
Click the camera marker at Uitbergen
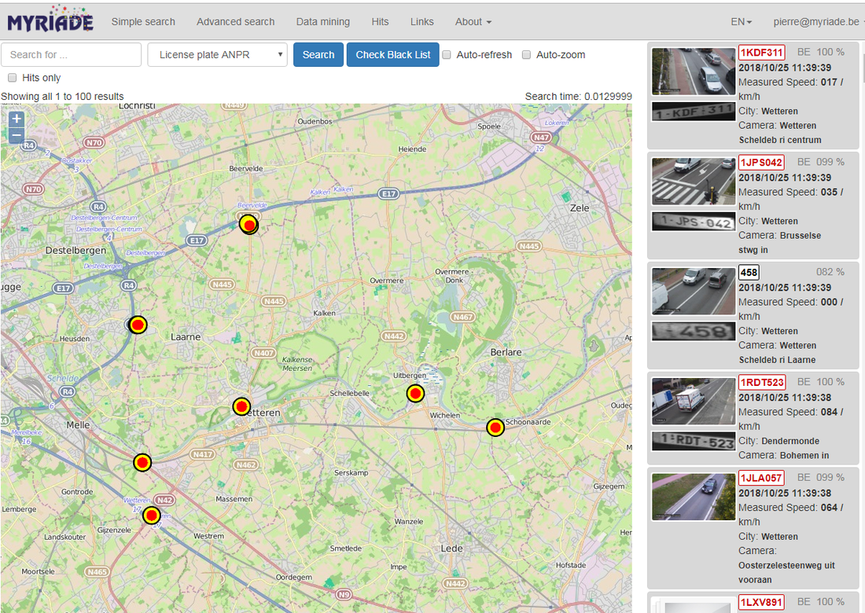(x=415, y=394)
